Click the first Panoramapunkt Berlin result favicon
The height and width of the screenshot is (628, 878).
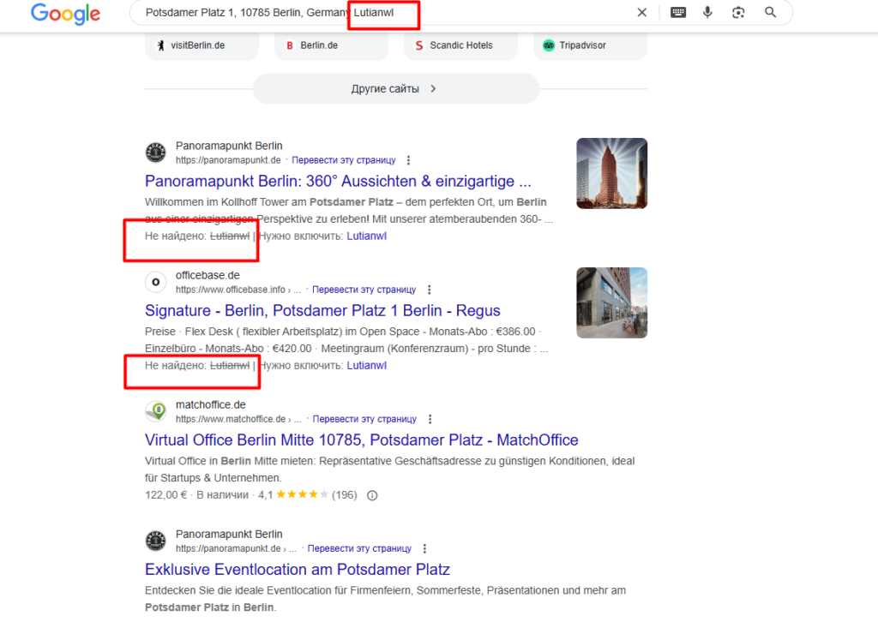(156, 153)
